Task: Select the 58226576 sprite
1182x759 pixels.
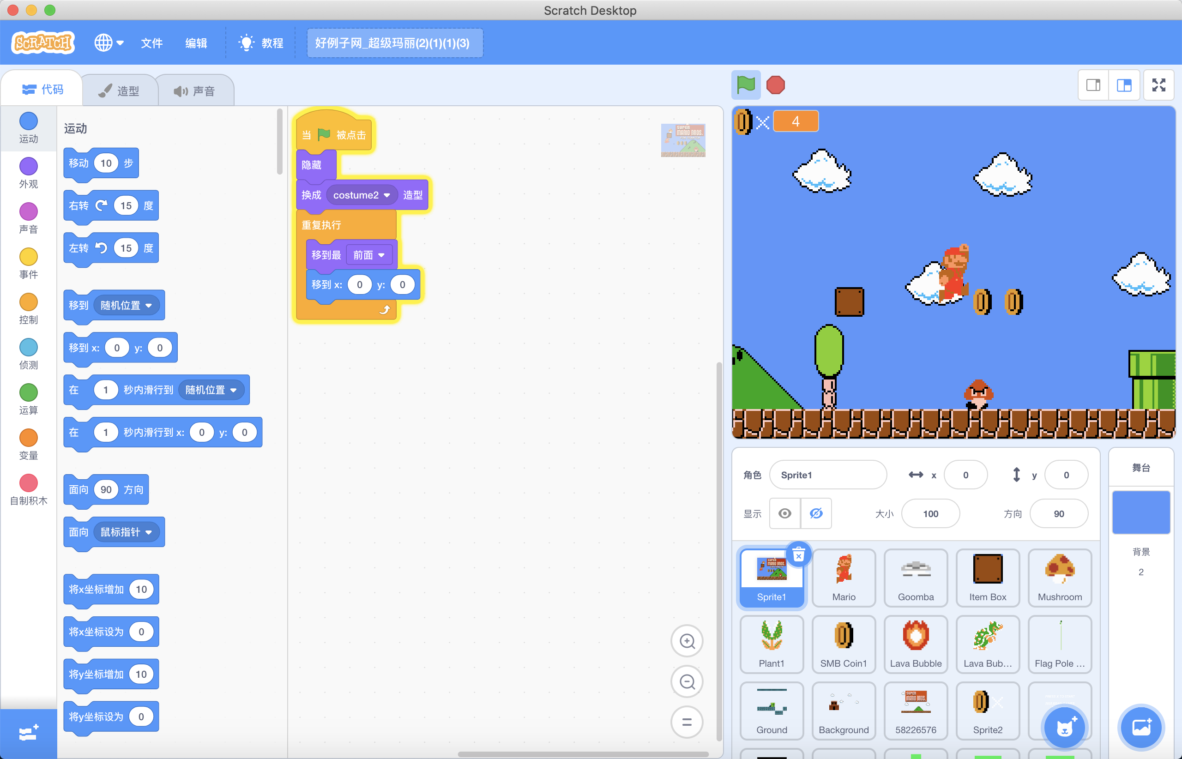Action: tap(915, 711)
